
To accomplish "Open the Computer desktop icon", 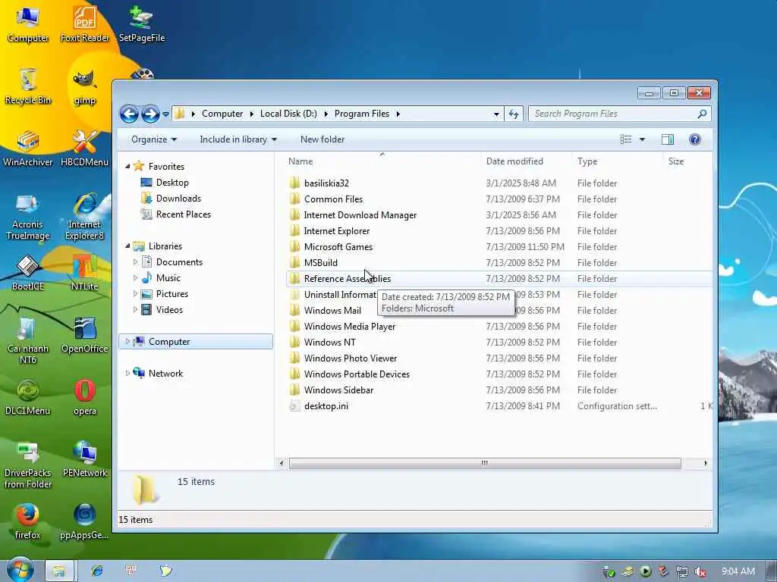I will click(28, 23).
